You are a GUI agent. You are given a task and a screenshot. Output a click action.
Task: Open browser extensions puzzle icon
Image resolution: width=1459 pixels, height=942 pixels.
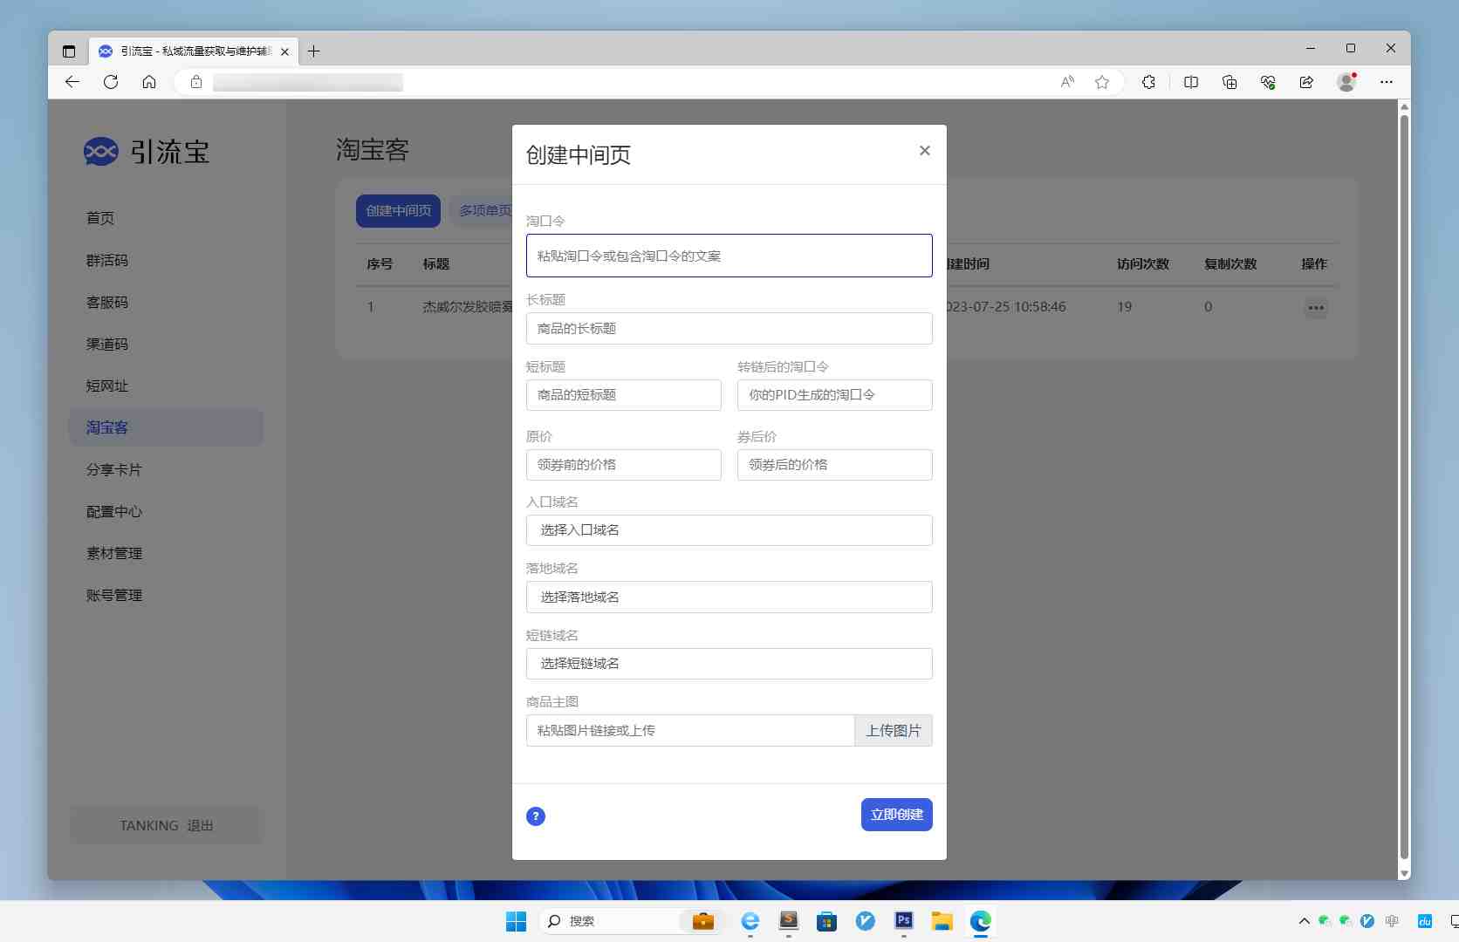1148,82
